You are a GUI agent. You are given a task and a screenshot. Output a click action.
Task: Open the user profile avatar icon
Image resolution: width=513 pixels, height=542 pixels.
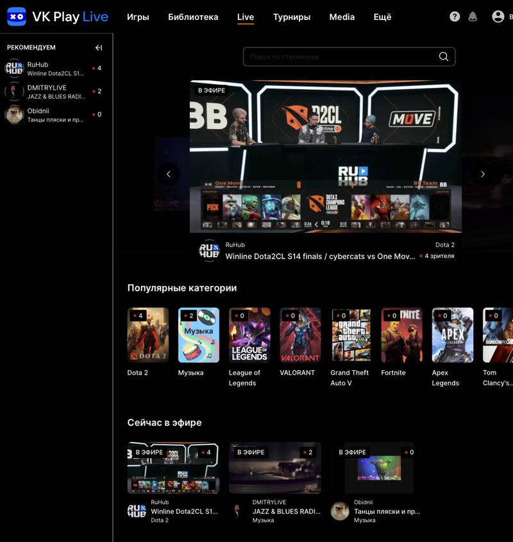point(498,16)
